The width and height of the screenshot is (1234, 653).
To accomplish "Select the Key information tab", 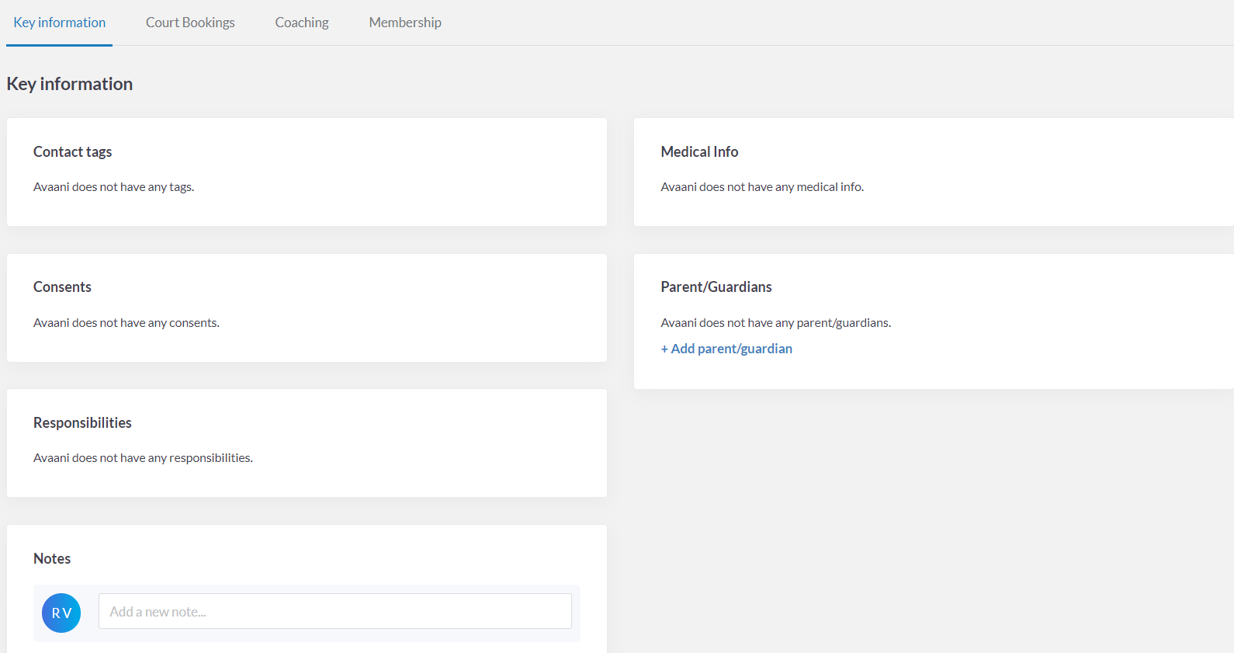I will pos(60,23).
